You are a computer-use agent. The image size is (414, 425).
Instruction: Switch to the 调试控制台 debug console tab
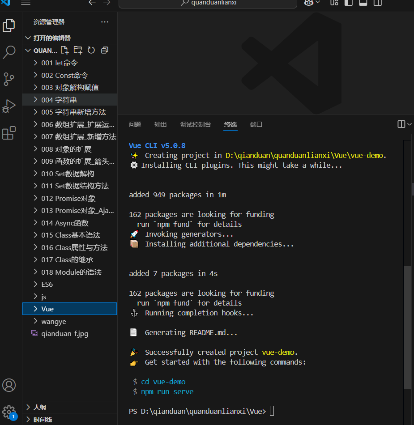click(196, 124)
